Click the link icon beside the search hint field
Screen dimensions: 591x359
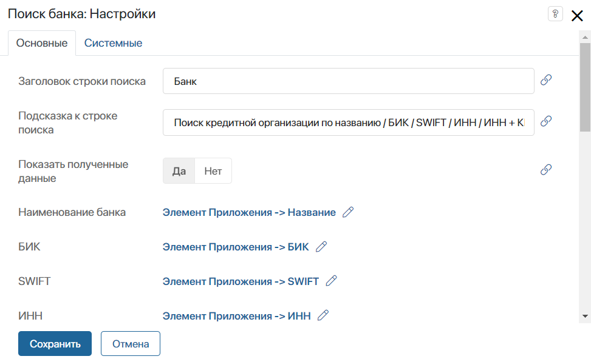(546, 121)
